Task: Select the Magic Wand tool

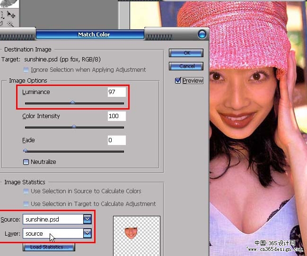Action: click(x=10, y=24)
